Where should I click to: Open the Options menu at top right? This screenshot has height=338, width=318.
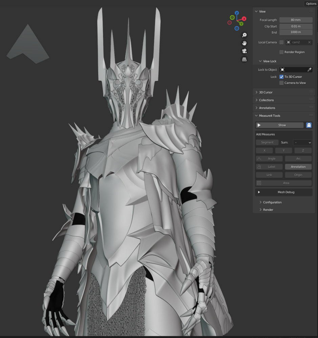coord(311,4)
